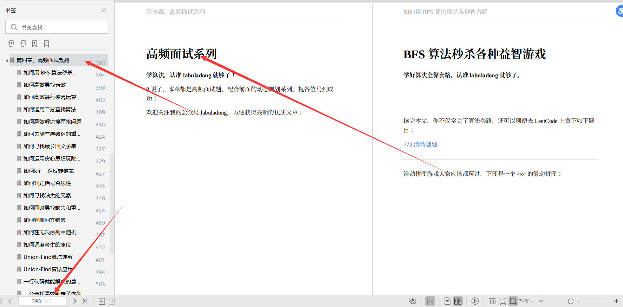Collapse all bookmarks icon
Screen dimensions: 623x307
click(x=23, y=43)
